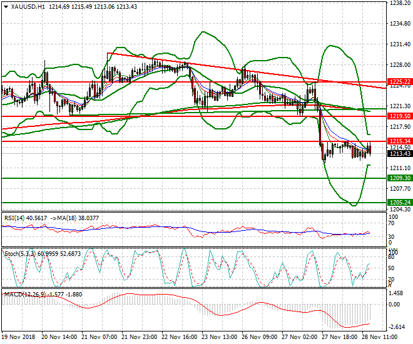This screenshot has height=344, width=413.
Task: Click the 26 Nov 09:00 time label
Action: tap(260, 337)
